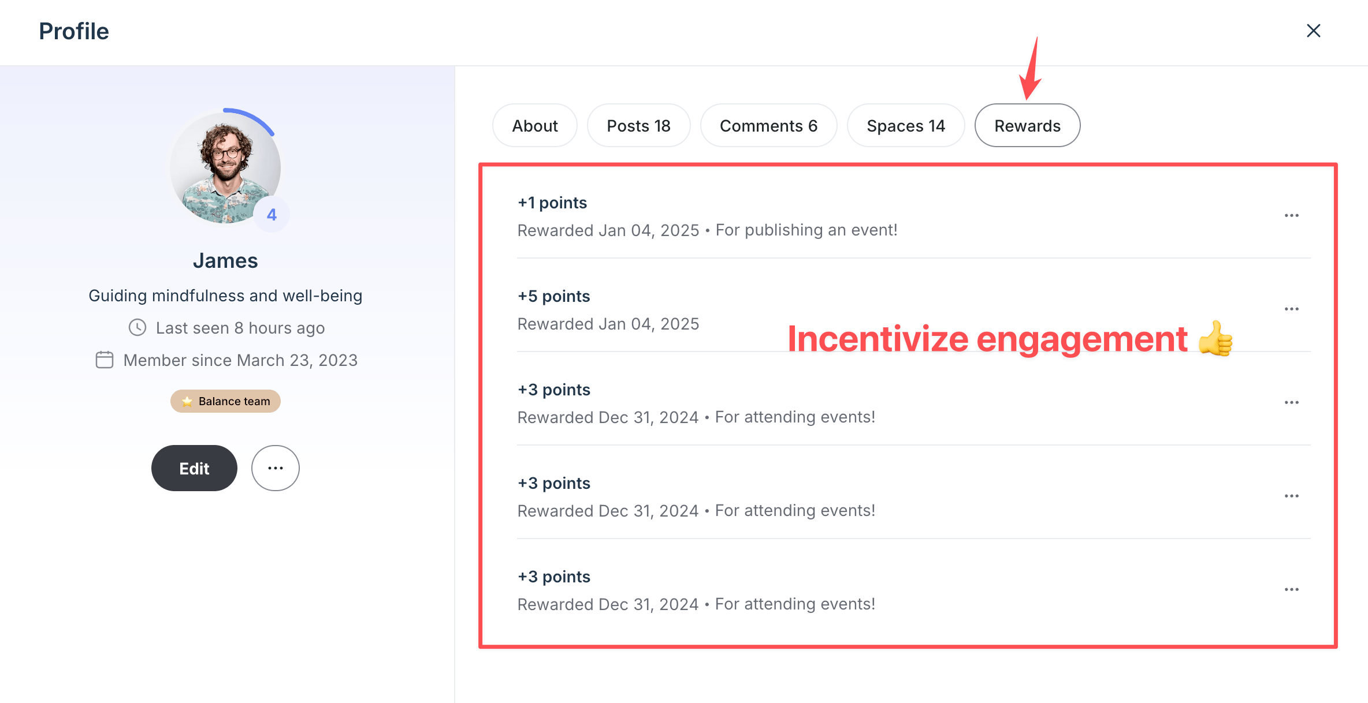
Task: Open the Spaces 14 tab
Action: tap(905, 125)
